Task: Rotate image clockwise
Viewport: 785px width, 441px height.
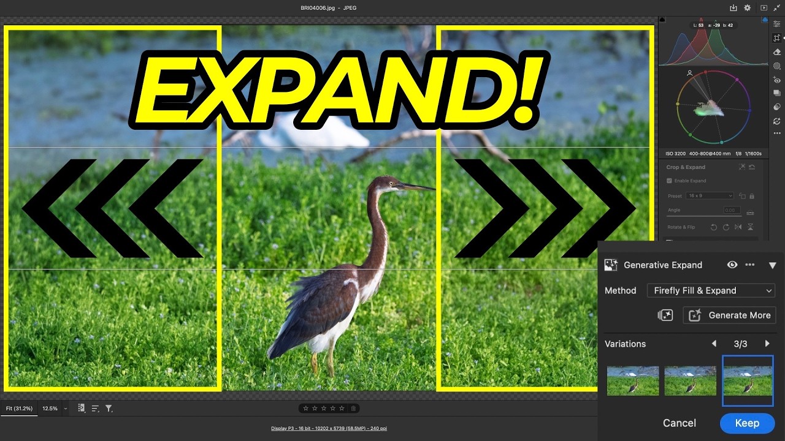Action: pos(726,227)
